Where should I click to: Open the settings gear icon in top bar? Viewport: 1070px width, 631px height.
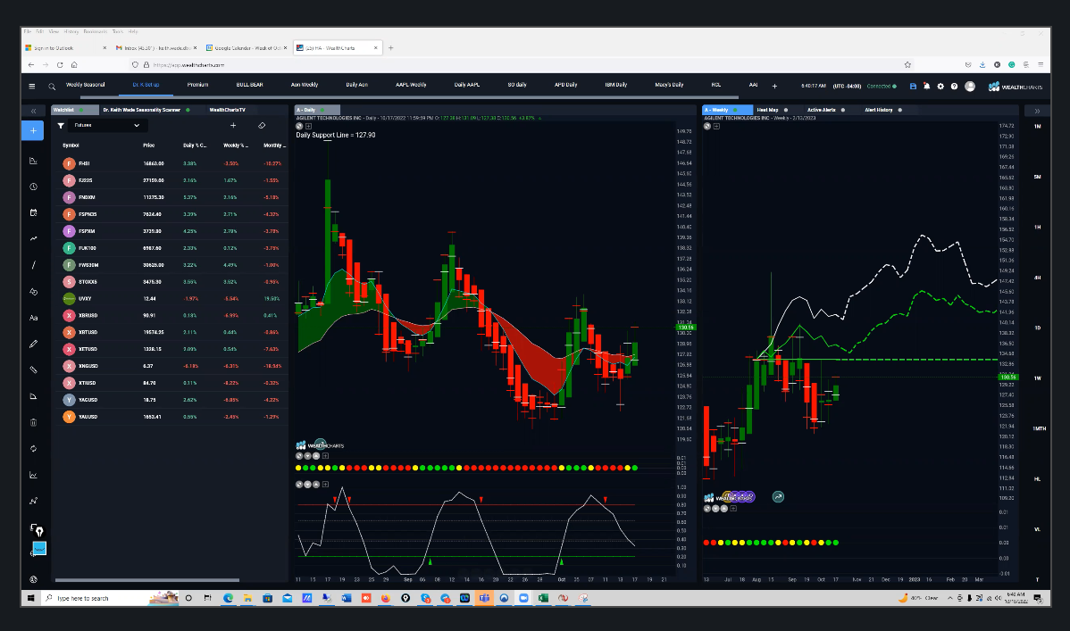[x=940, y=86]
